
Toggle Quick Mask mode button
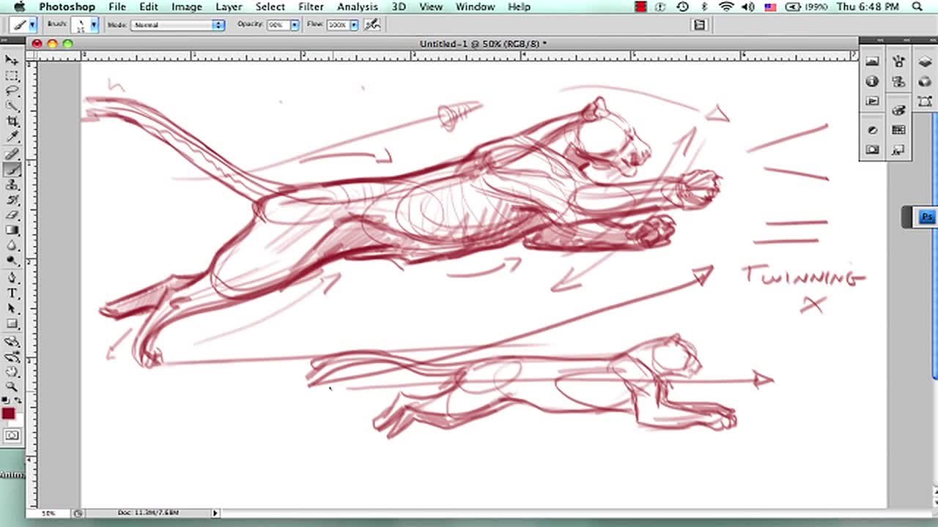(x=12, y=436)
